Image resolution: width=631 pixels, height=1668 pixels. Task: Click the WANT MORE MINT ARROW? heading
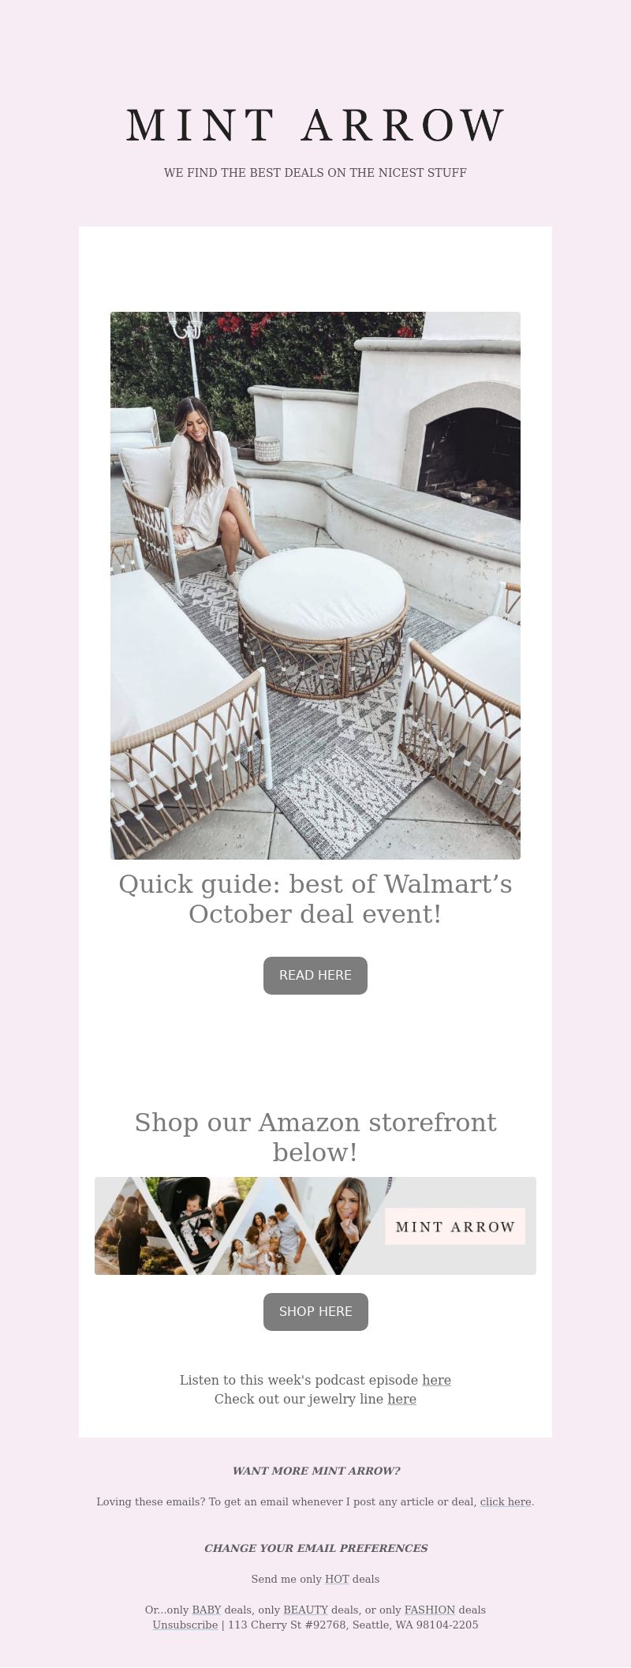pyautogui.click(x=315, y=1471)
